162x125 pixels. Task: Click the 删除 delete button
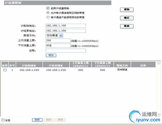click(x=49, y=120)
